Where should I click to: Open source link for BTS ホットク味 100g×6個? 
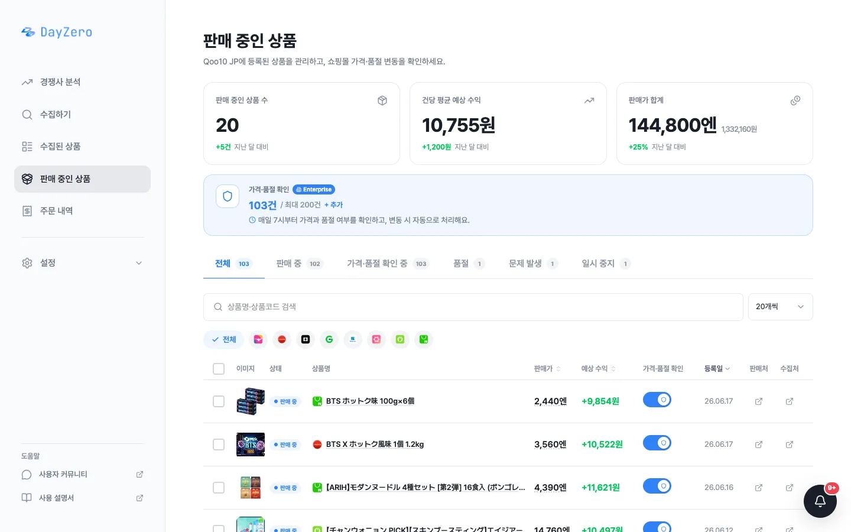tap(790, 401)
